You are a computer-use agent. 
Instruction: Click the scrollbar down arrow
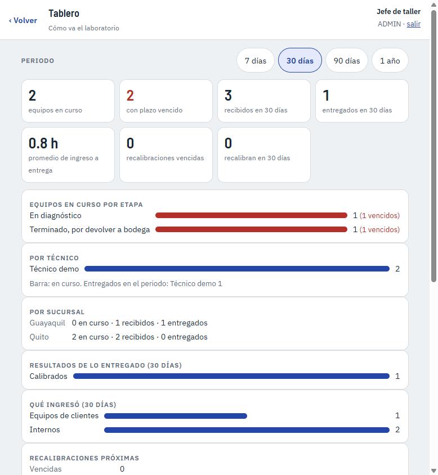(433, 471)
